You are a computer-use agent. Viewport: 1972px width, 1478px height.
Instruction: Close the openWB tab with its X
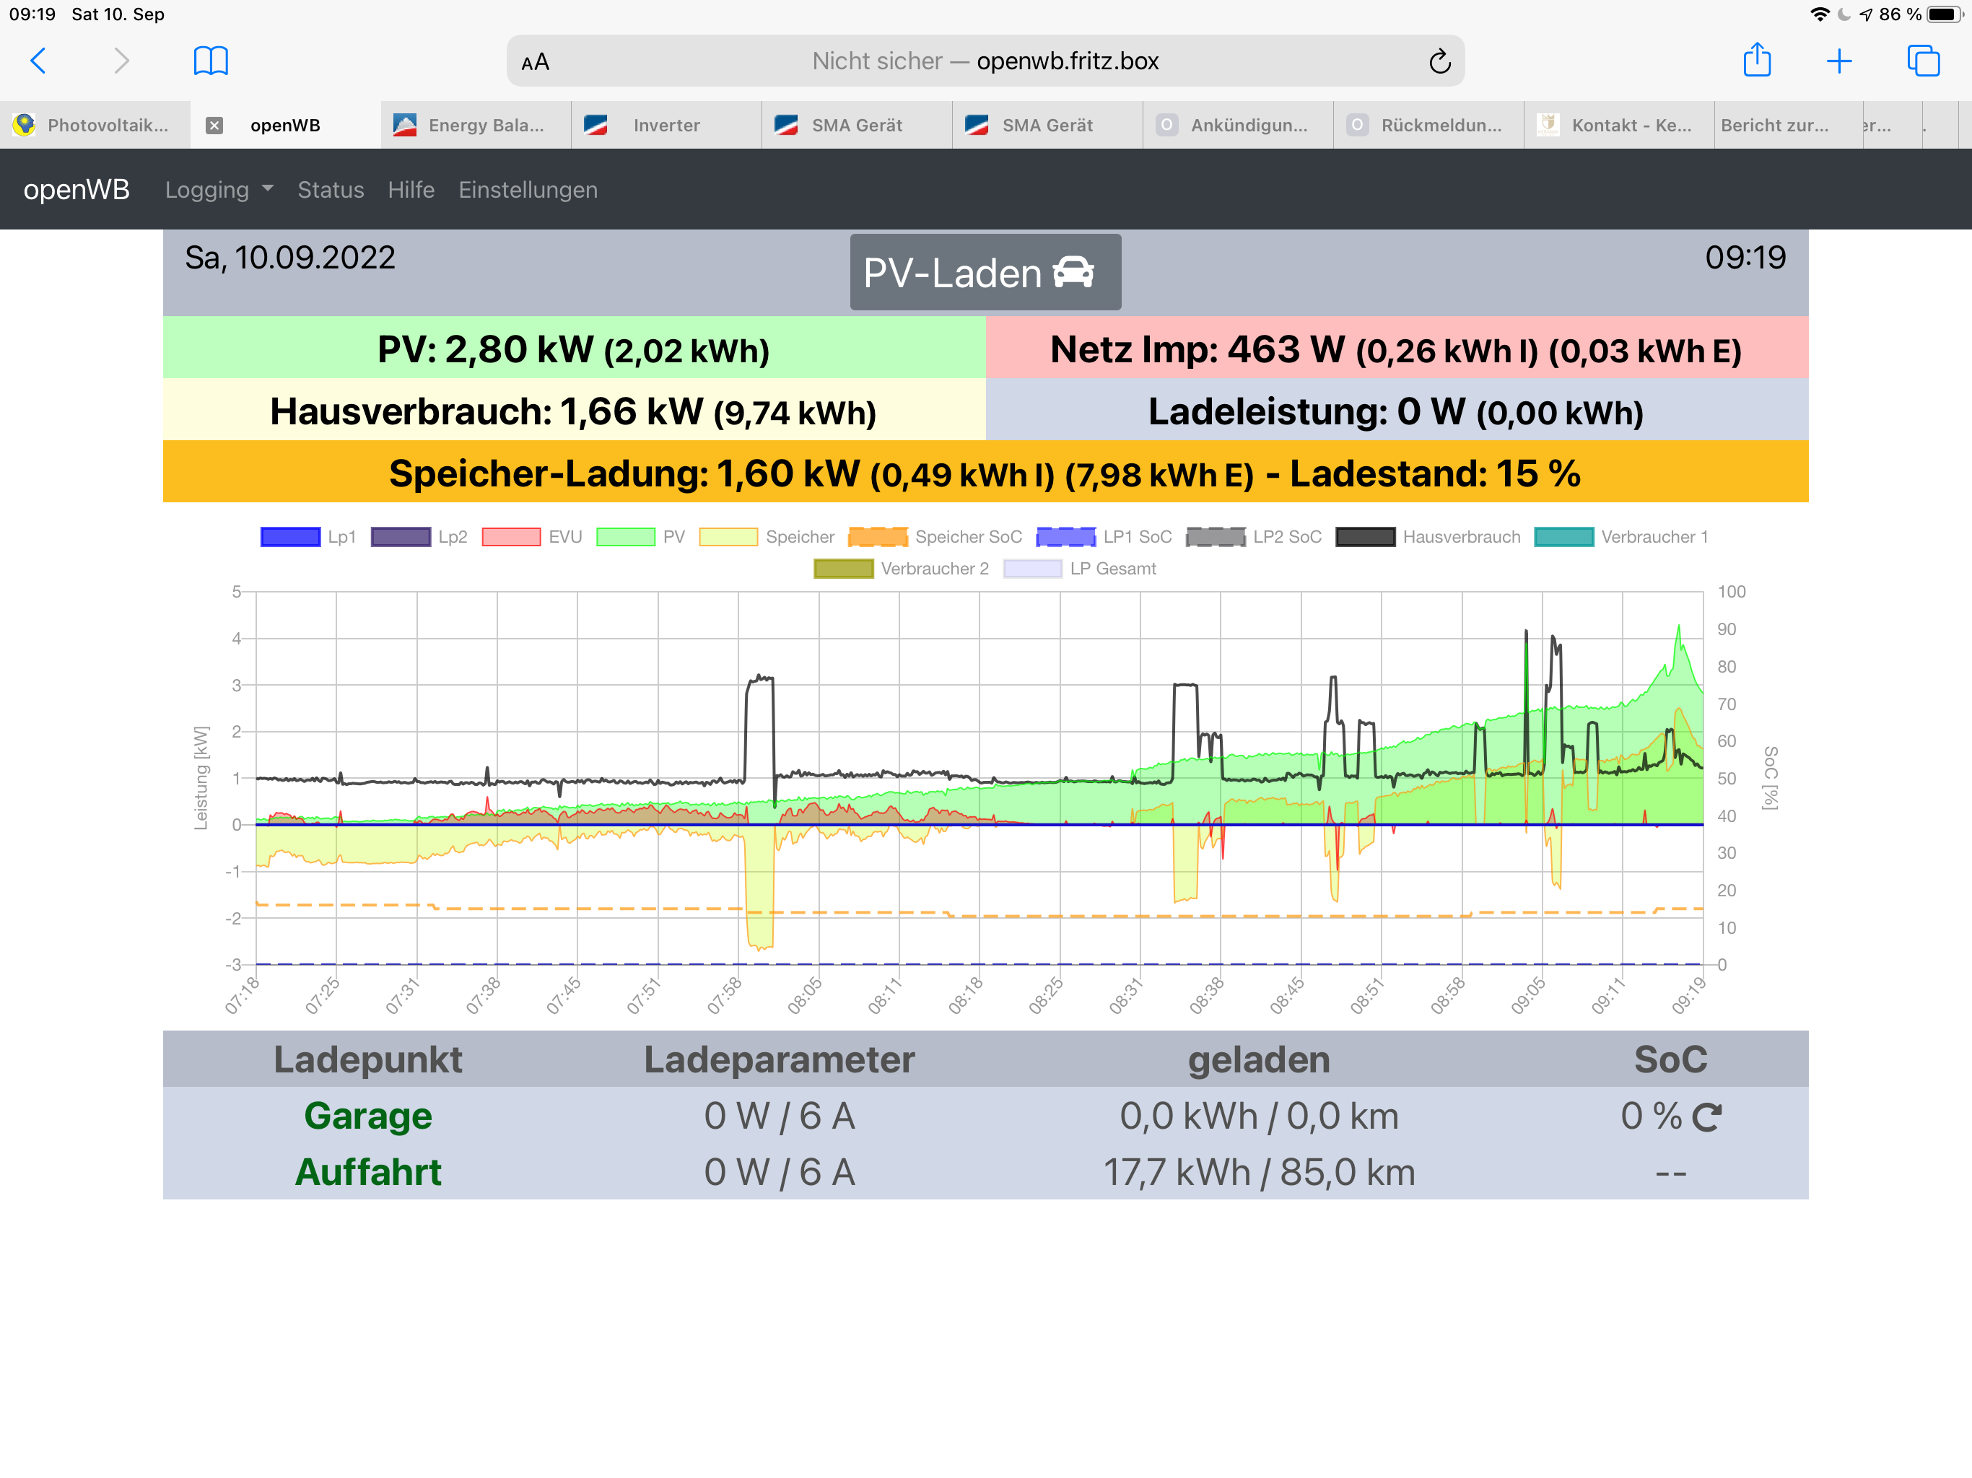click(x=214, y=125)
